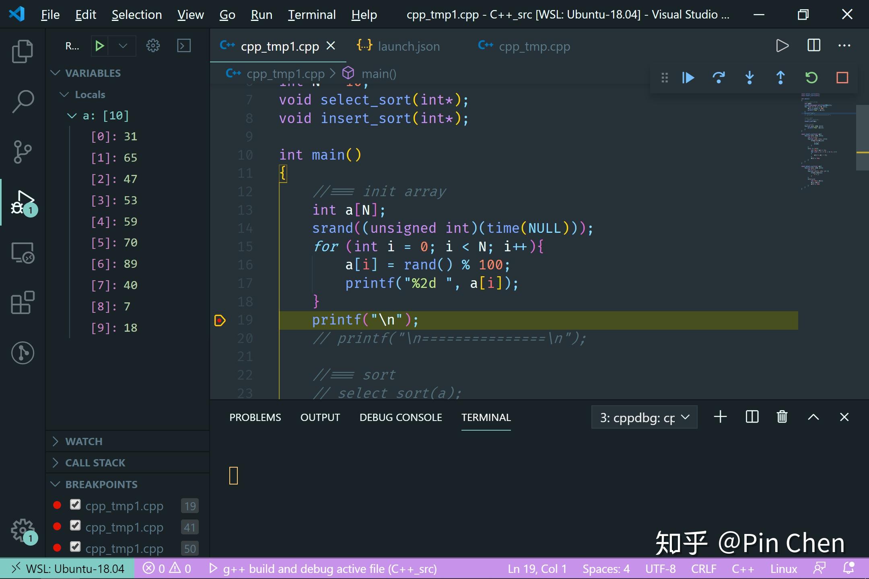Image resolution: width=869 pixels, height=579 pixels.
Task: Expand the CALL STACK section
Action: tap(56, 463)
